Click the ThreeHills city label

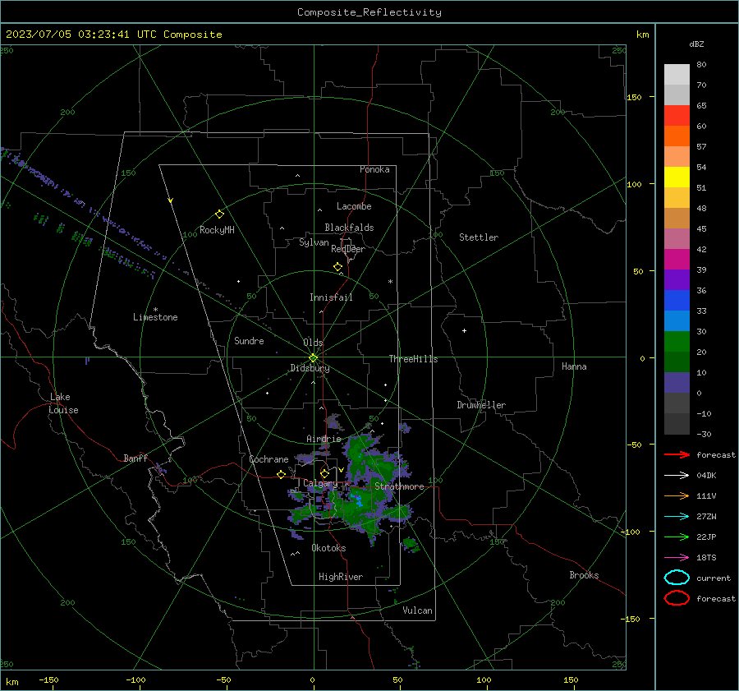[413, 359]
